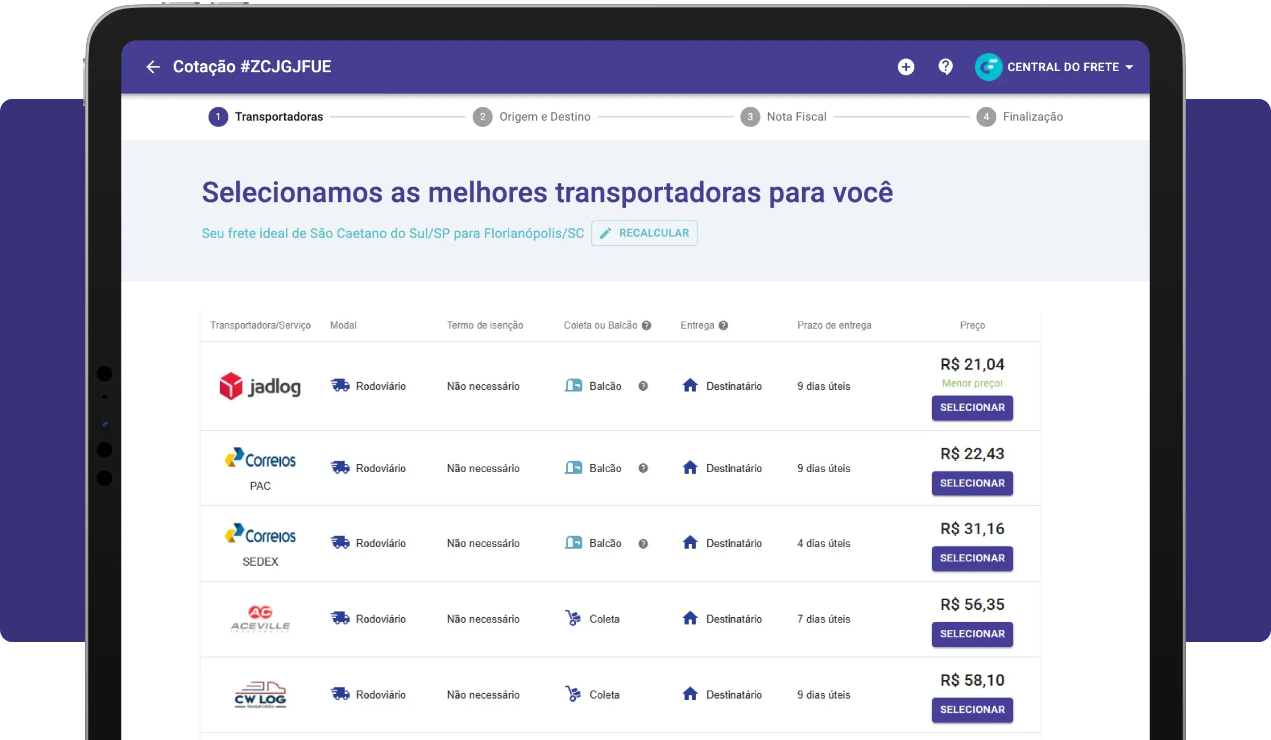Click the Preço column header
This screenshot has width=1271, height=740.
tap(972, 325)
